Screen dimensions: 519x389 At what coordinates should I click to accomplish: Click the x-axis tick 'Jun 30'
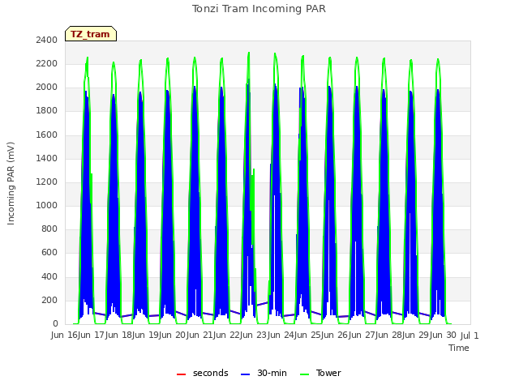tap(444, 335)
